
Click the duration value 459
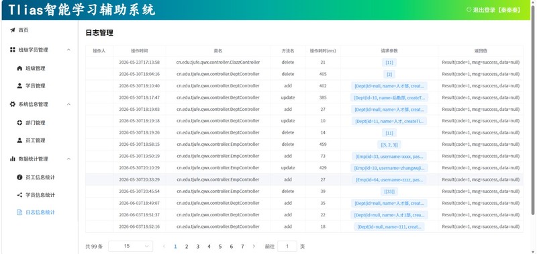pyautogui.click(x=323, y=144)
